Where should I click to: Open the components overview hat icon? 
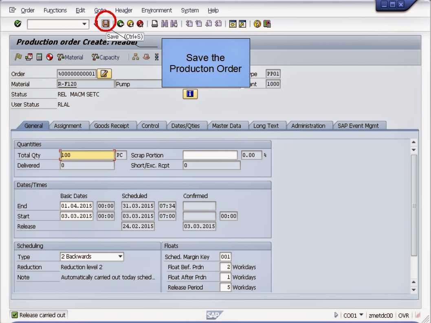[x=146, y=57]
